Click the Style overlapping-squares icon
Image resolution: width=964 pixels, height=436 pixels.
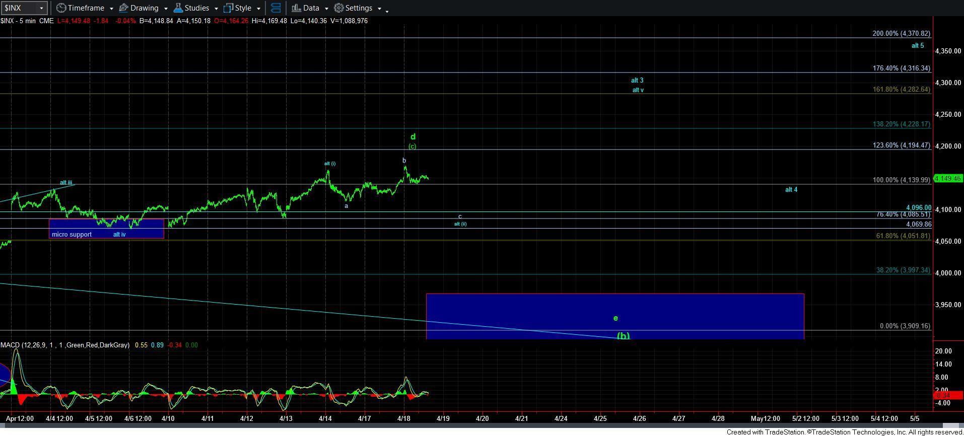coord(228,8)
